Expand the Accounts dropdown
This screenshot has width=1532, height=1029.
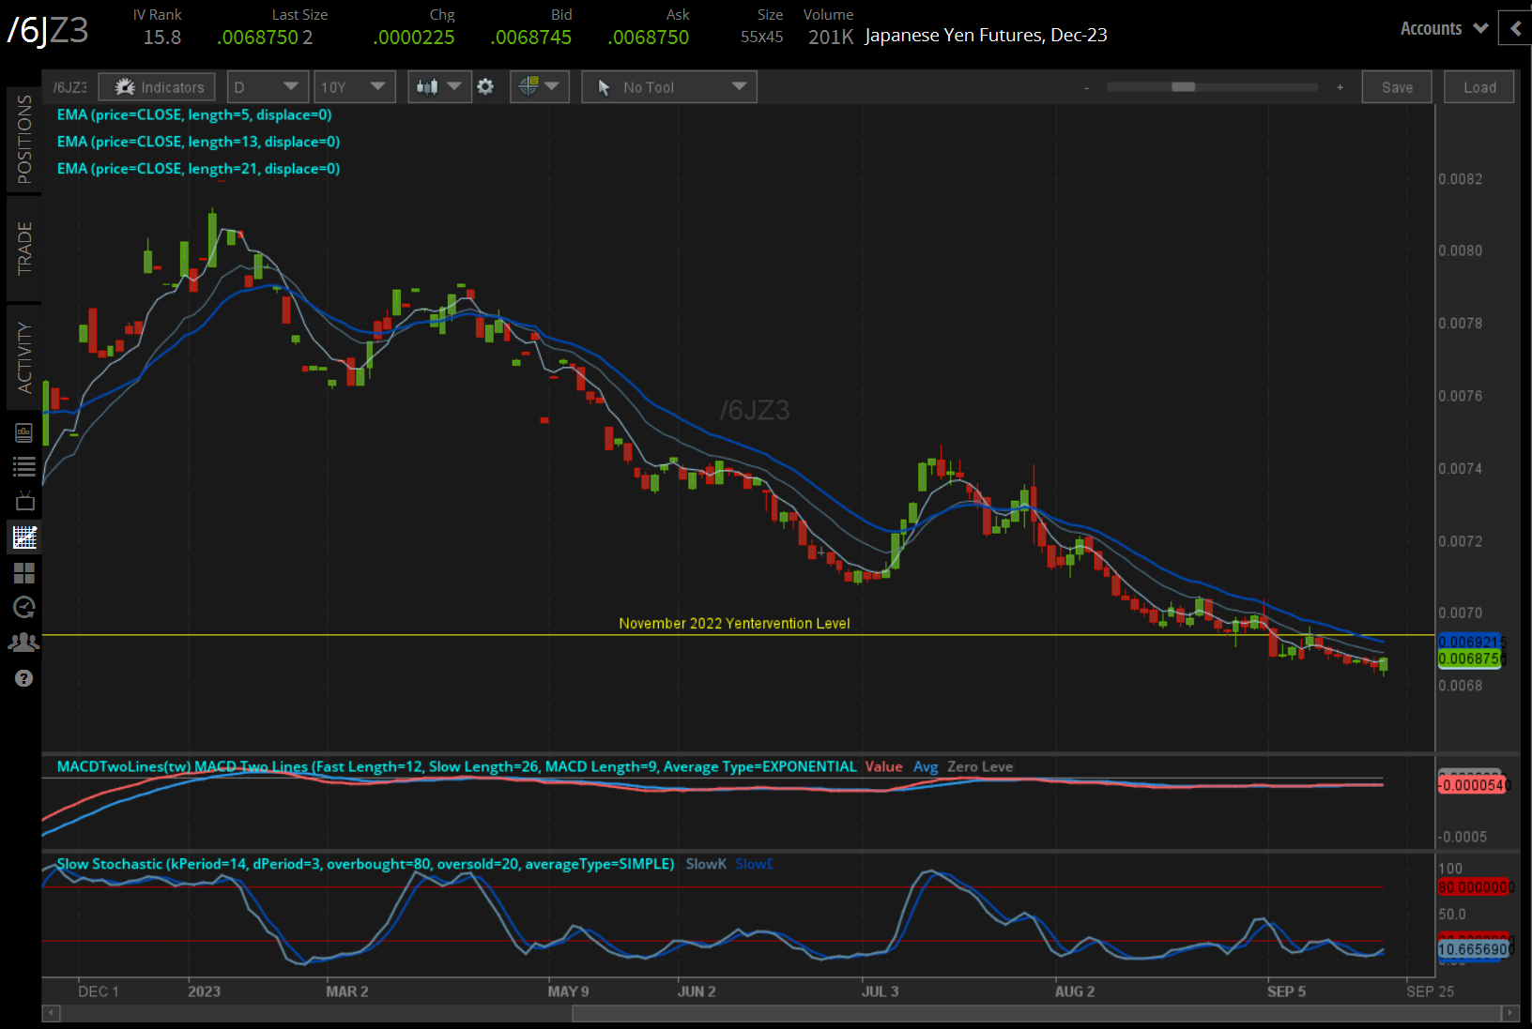tap(1442, 28)
